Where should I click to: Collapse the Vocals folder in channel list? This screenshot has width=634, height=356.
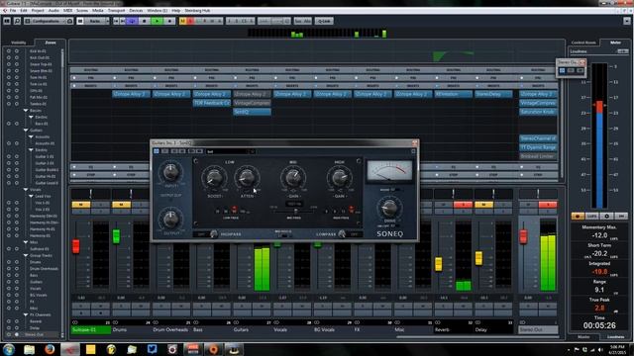click(26, 189)
